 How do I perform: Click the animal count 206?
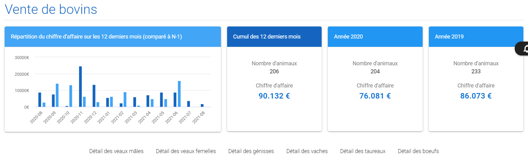[274, 71]
